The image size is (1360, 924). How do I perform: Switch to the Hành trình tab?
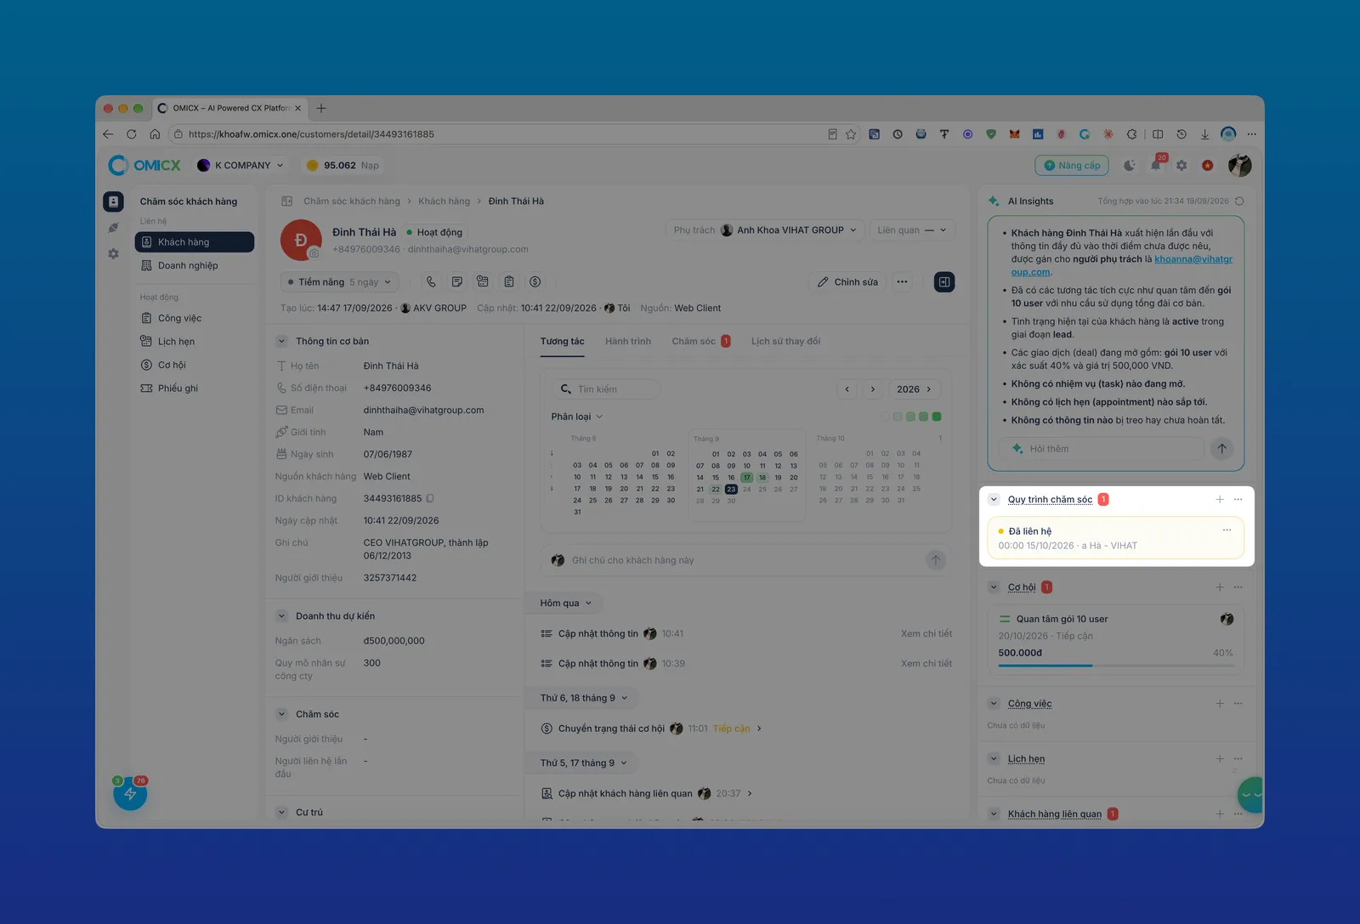pyautogui.click(x=628, y=342)
